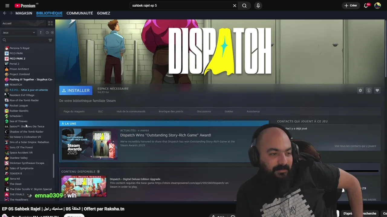This screenshot has height=217, width=387.
Task: Open the Guides tab
Action: pyautogui.click(x=229, y=112)
